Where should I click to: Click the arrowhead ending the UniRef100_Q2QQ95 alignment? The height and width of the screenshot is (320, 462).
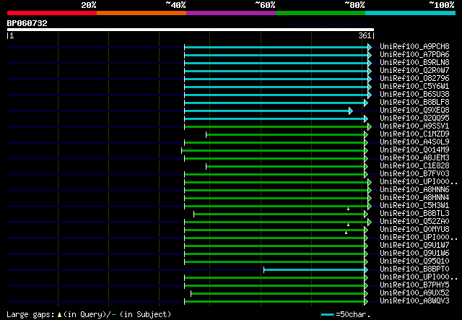(366, 119)
